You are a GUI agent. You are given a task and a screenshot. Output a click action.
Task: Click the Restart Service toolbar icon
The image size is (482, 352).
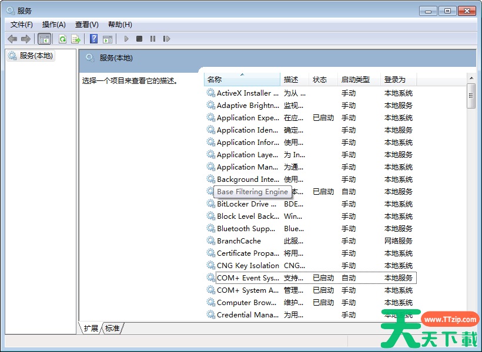tap(166, 39)
